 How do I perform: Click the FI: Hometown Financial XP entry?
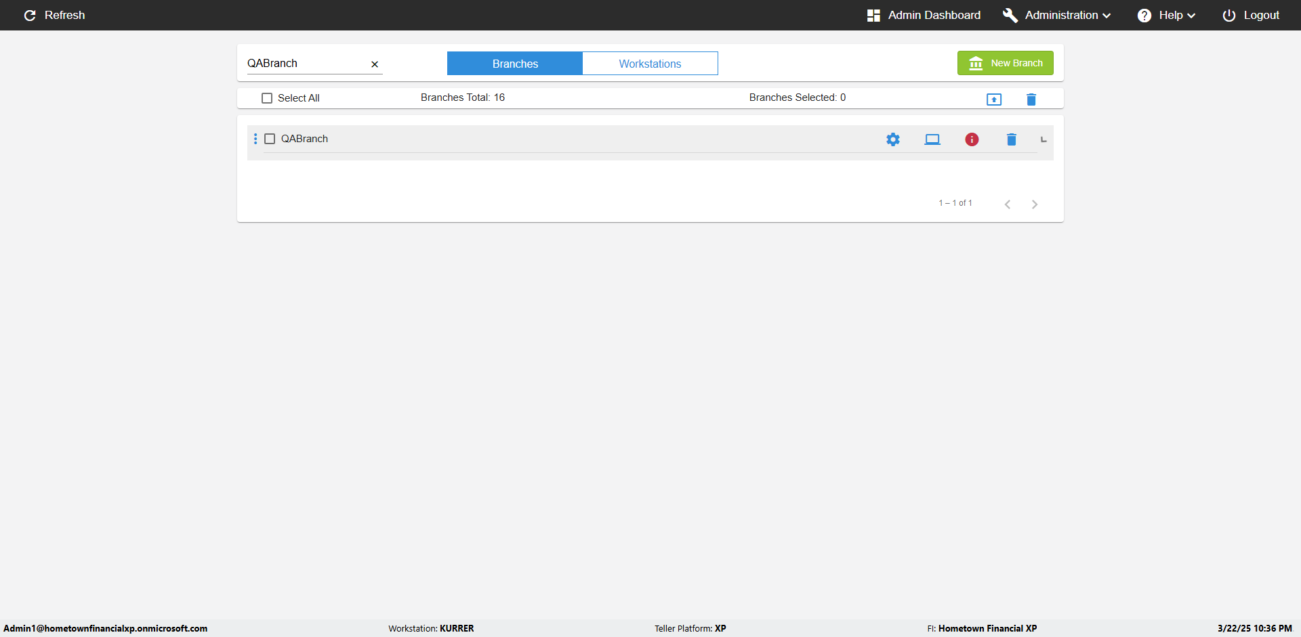pyautogui.click(x=982, y=628)
